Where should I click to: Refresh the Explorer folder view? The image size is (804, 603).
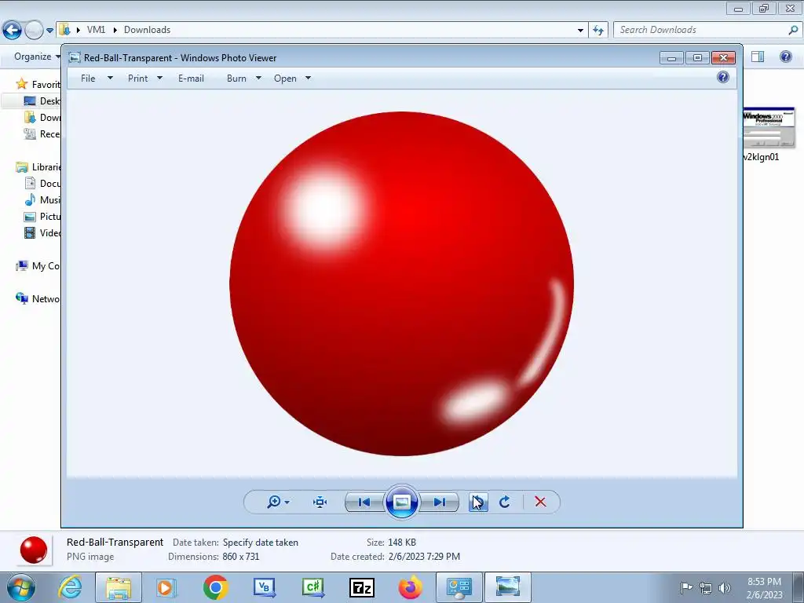point(598,31)
